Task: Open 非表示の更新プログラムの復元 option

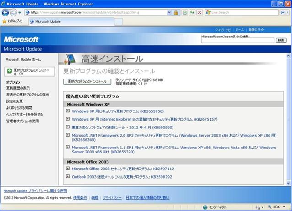Action: coord(28,95)
